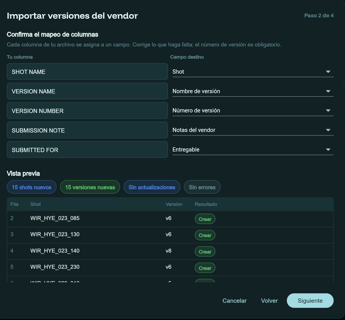Proceed with the Siguiente button
The image size is (345, 320).
tap(310, 301)
